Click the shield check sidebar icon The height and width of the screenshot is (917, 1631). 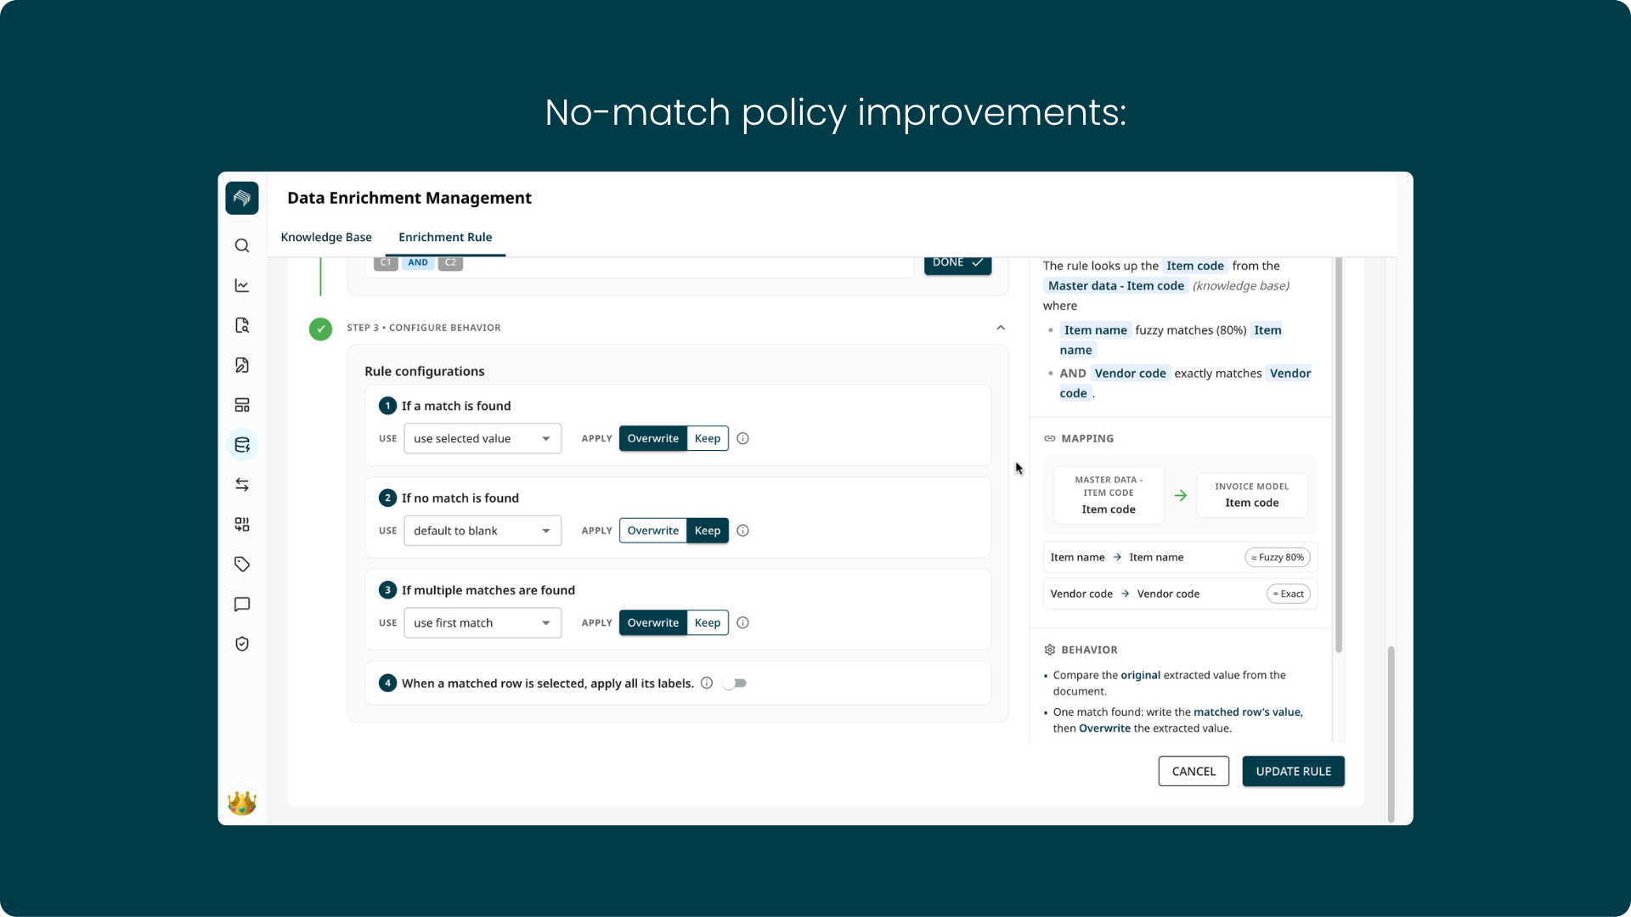tap(242, 644)
